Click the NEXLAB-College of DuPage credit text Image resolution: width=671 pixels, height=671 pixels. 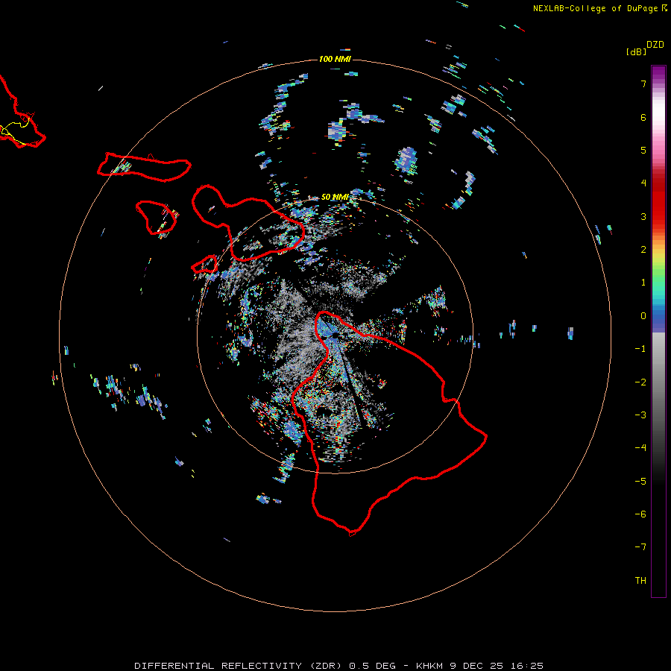point(596,8)
